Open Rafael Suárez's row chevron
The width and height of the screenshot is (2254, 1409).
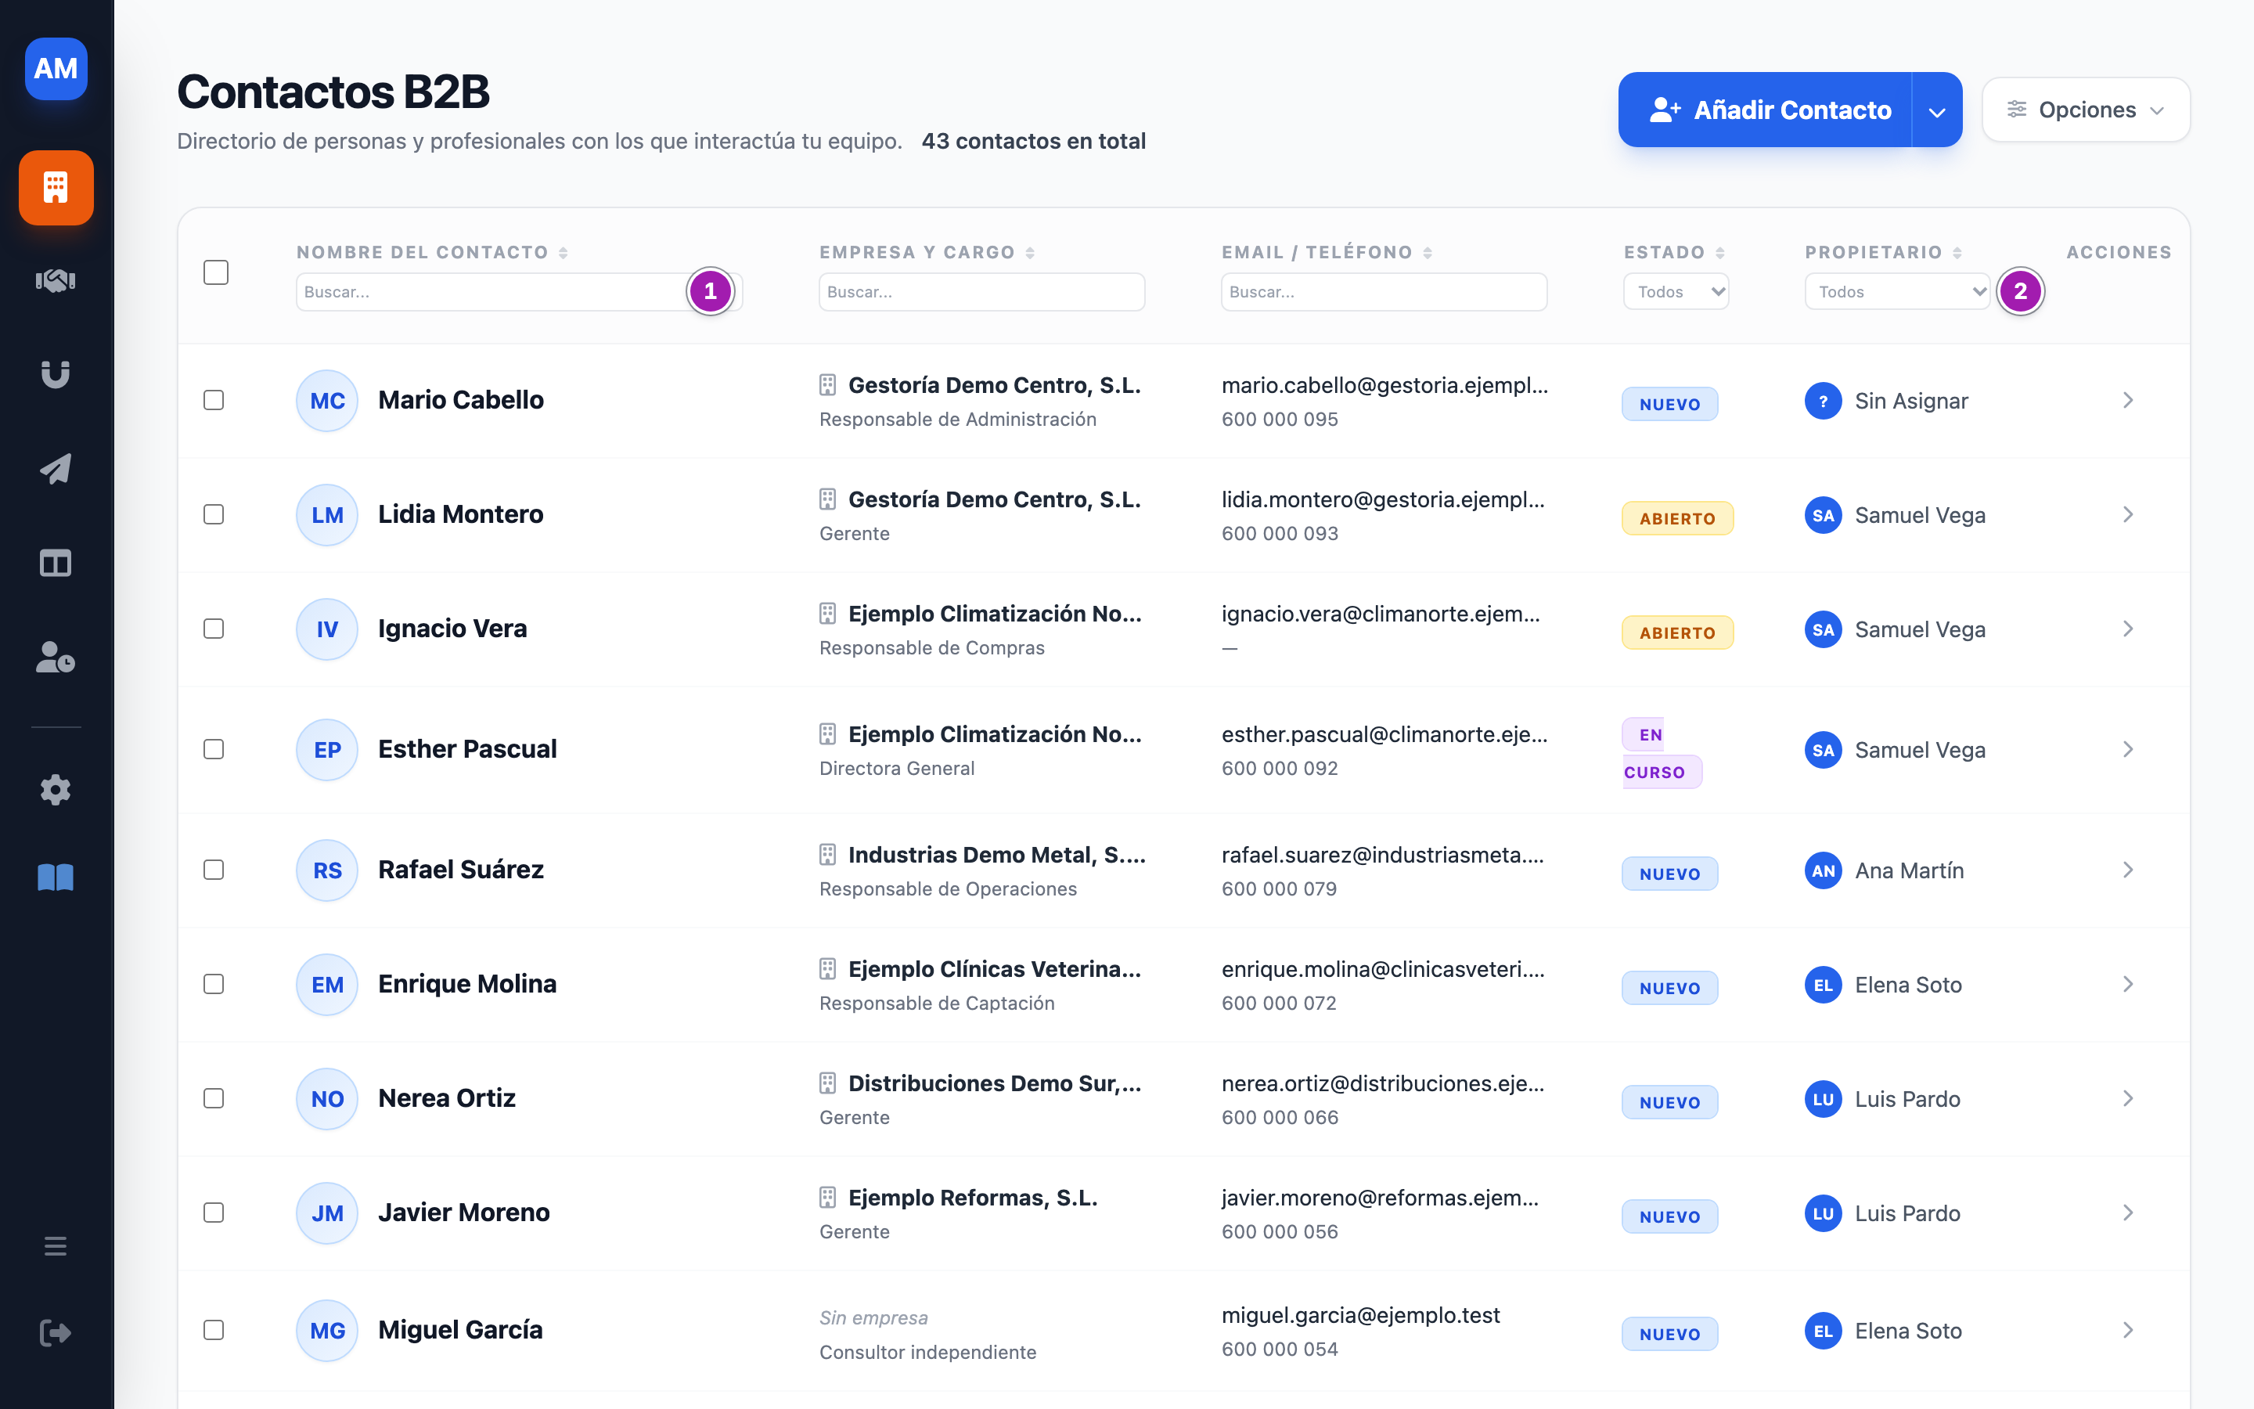[x=2128, y=870]
